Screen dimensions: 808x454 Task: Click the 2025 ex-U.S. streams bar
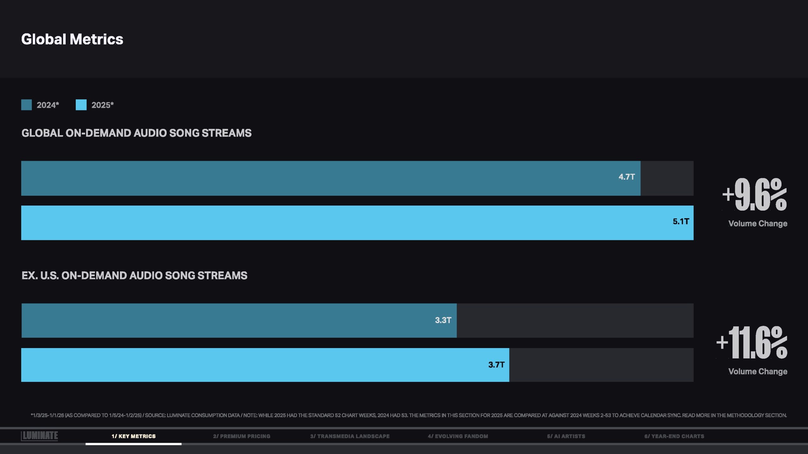[x=252, y=365]
